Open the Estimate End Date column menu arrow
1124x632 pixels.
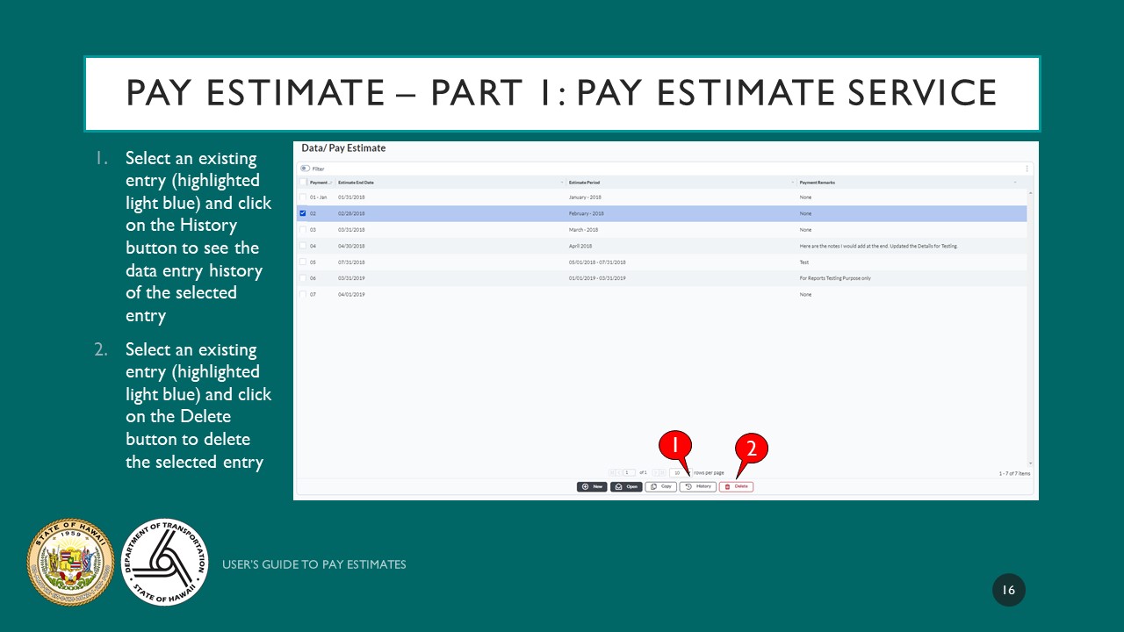click(x=562, y=182)
